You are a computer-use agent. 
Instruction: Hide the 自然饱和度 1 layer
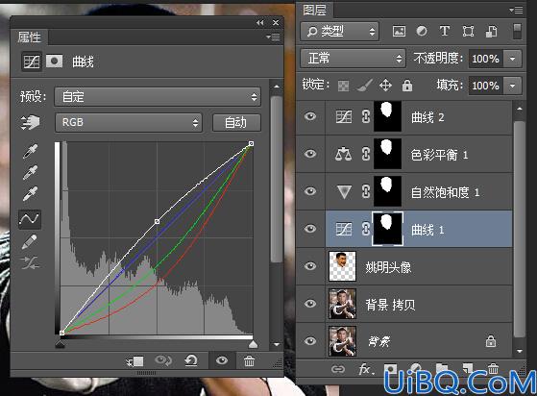pos(310,191)
